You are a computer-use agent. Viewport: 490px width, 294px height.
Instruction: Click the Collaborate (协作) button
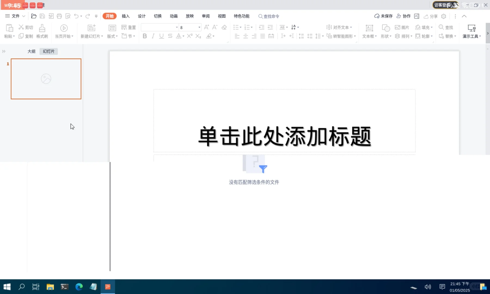pyautogui.click(x=404, y=16)
